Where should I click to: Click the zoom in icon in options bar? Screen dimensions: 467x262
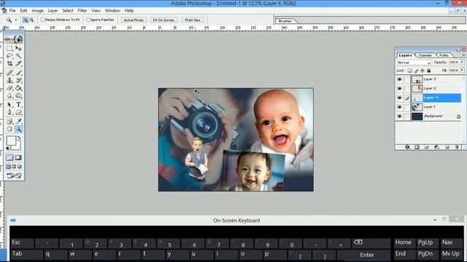tap(26, 20)
